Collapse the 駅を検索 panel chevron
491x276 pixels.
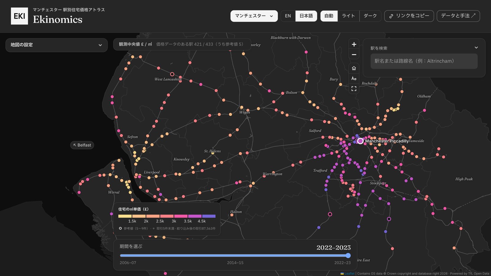coord(476,48)
